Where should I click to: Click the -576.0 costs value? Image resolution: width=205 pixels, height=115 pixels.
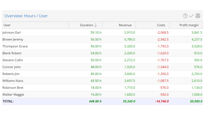pyautogui.click(x=164, y=88)
